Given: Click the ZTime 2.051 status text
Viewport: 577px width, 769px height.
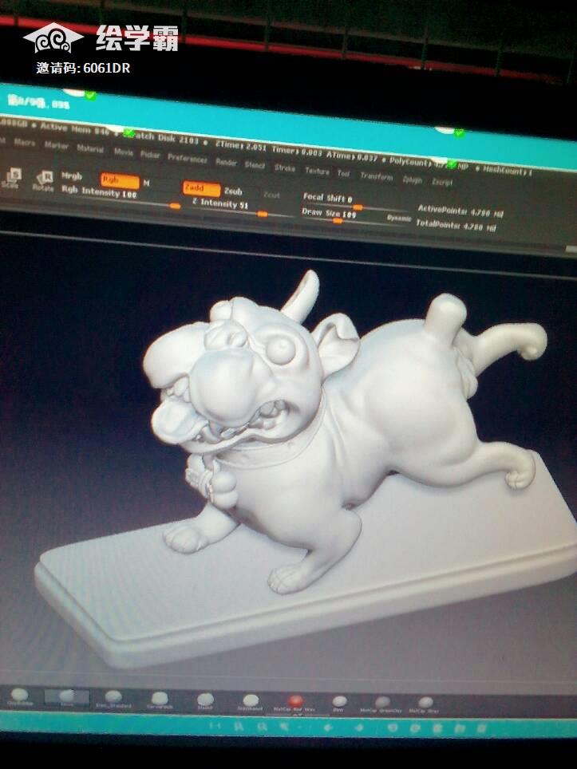Looking at the screenshot, I should point(240,147).
